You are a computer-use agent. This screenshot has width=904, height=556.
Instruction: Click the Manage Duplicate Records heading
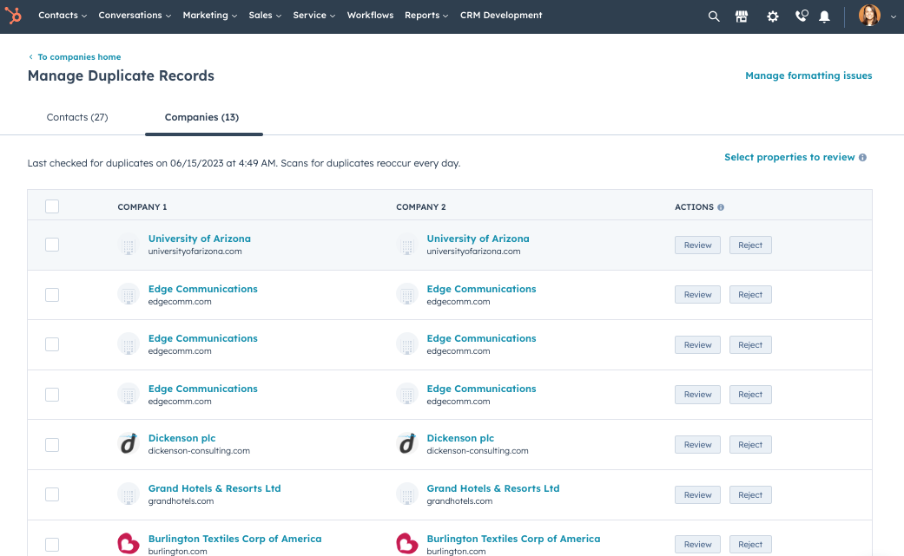(x=121, y=76)
